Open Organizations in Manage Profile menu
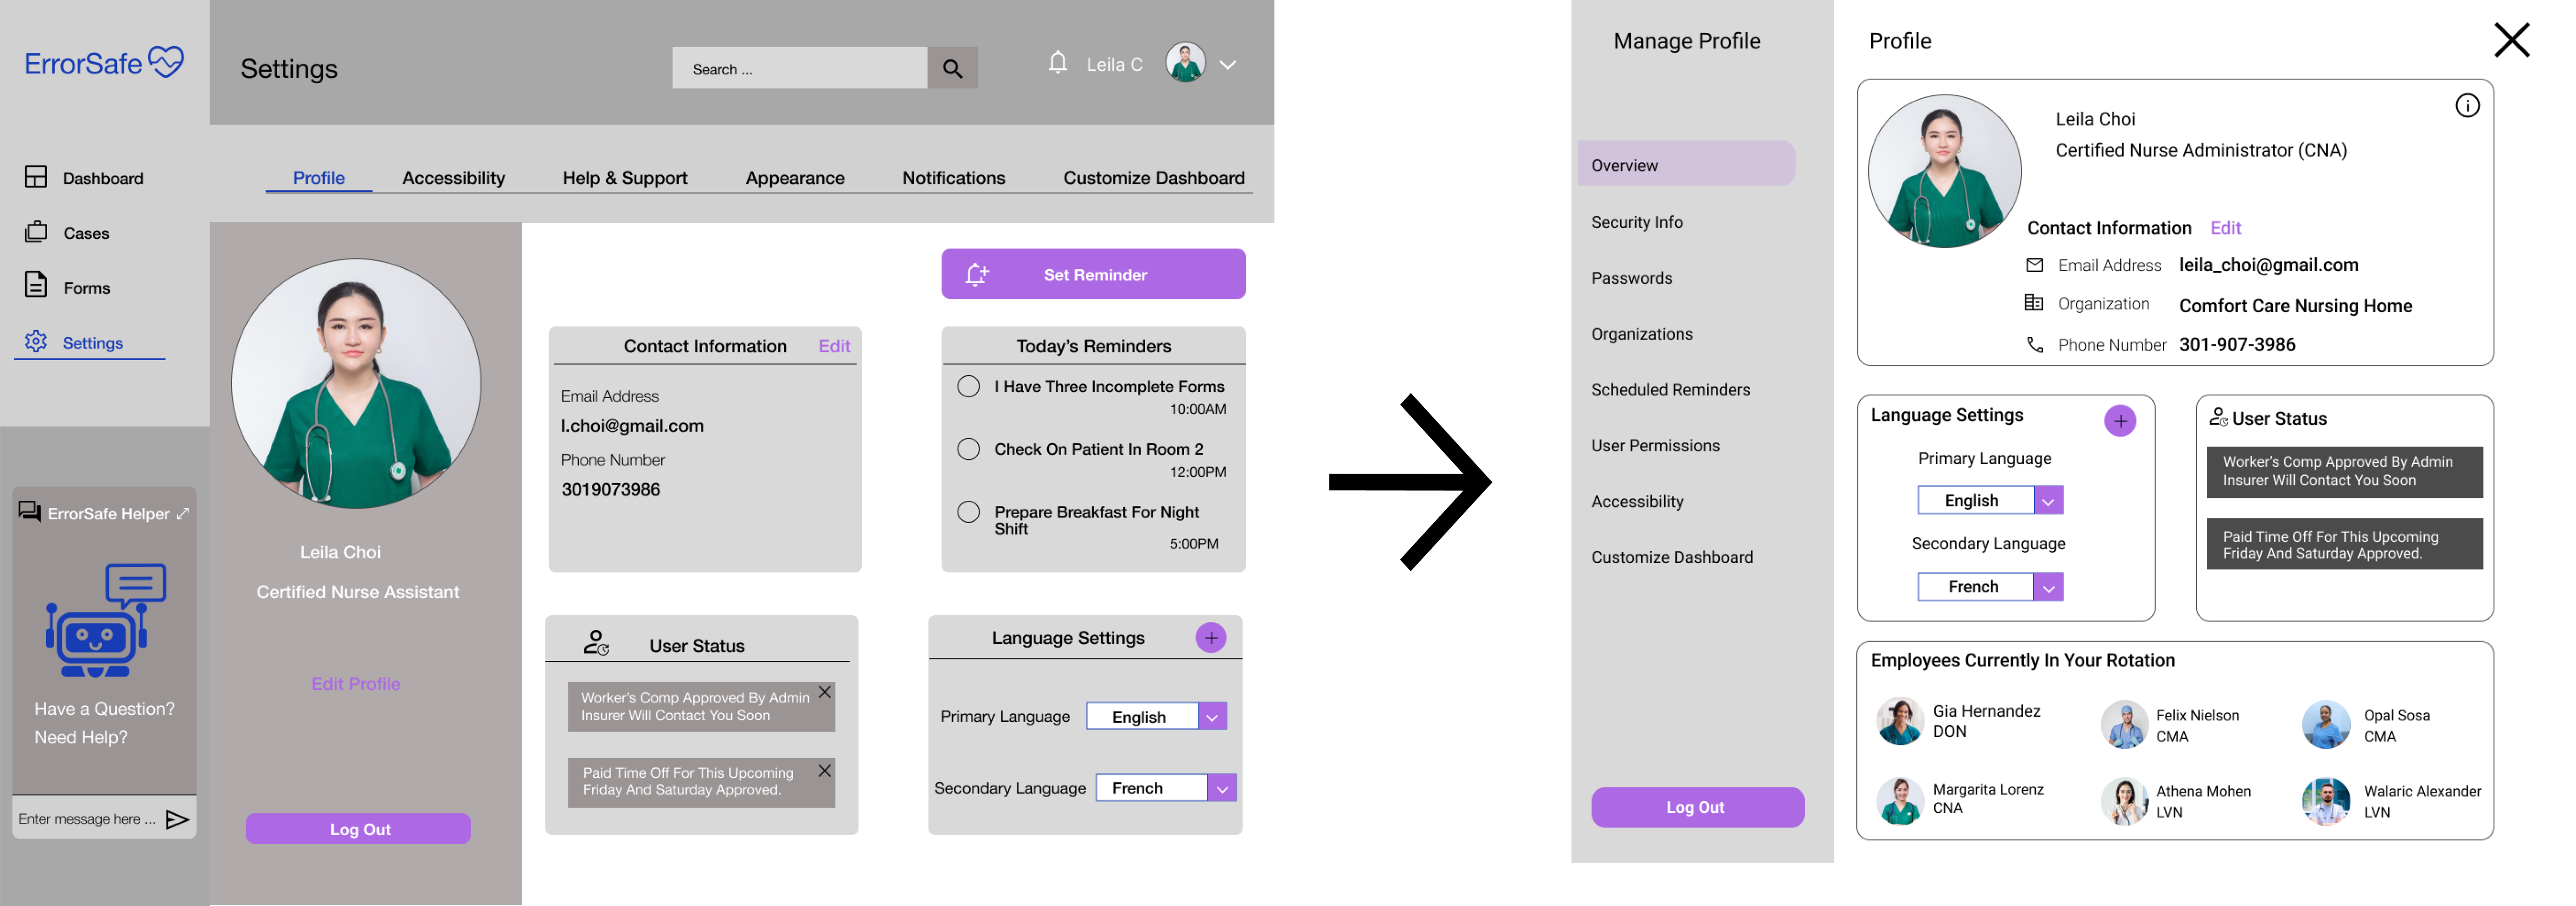Viewport: 2576px width, 906px height. point(1642,334)
